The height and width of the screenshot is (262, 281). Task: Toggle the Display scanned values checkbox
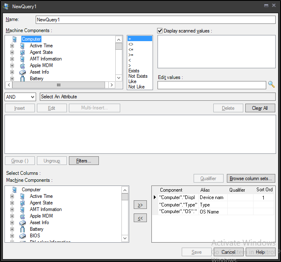coord(160,31)
